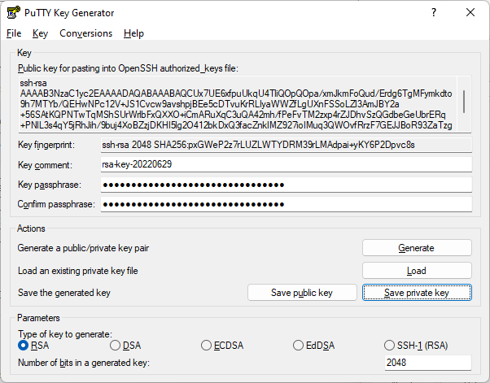The width and height of the screenshot is (490, 383).
Task: Click the question mark help button
Action: pyautogui.click(x=434, y=12)
